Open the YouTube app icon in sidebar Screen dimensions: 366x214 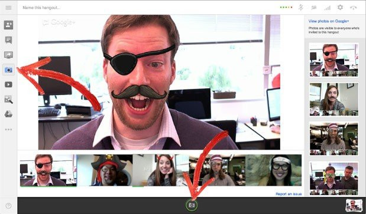tap(8, 84)
